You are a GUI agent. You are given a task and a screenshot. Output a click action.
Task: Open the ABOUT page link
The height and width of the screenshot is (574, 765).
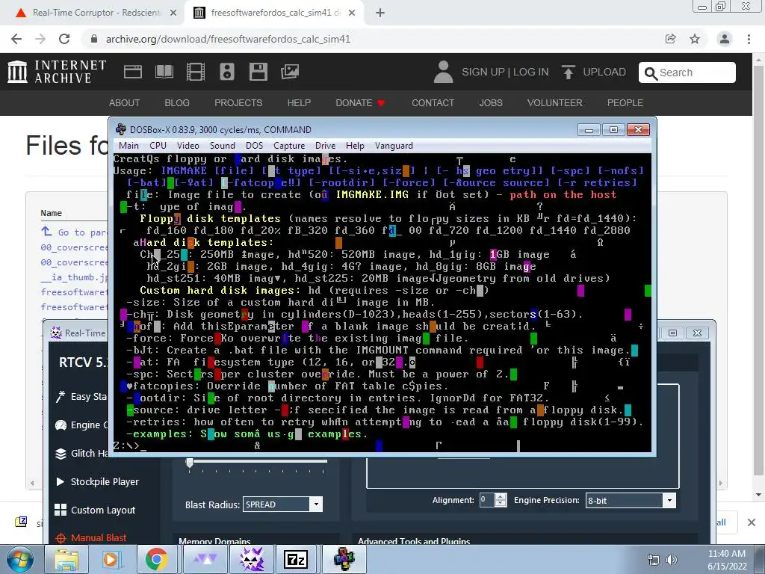[x=124, y=103]
